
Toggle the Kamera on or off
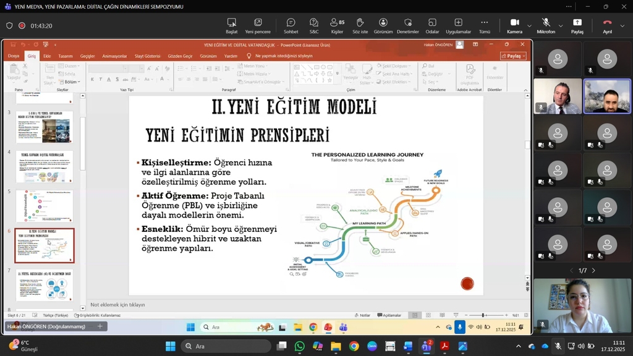[514, 25]
